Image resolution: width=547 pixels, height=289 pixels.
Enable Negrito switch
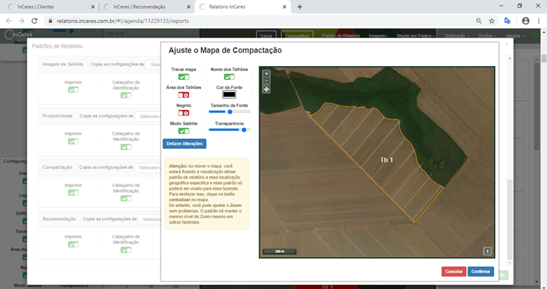click(x=183, y=113)
